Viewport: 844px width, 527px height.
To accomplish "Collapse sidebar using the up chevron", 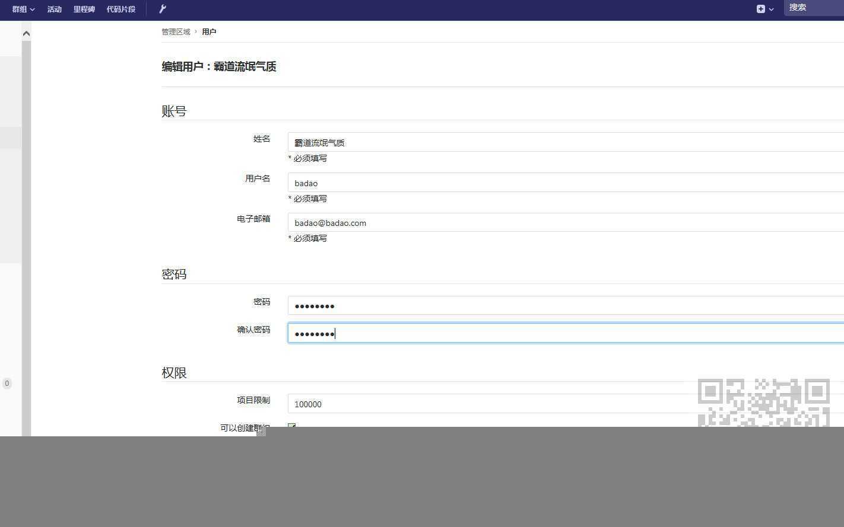I will pyautogui.click(x=26, y=33).
